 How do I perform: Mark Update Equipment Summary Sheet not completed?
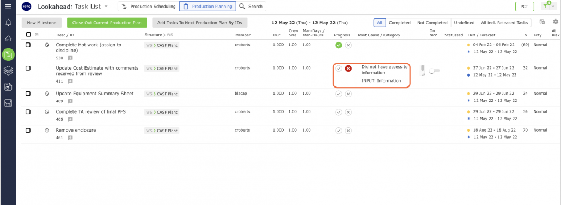(x=349, y=94)
